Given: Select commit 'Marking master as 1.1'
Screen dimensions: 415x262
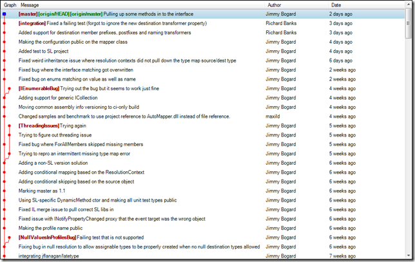Looking at the screenshot, I should (x=42, y=191).
